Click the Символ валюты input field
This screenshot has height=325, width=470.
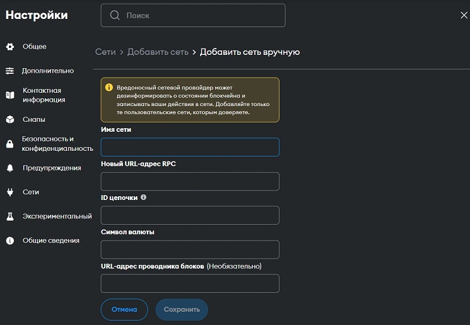click(190, 249)
